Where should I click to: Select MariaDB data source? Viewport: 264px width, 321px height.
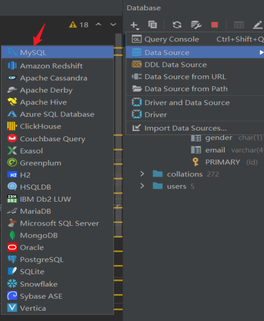point(57,211)
